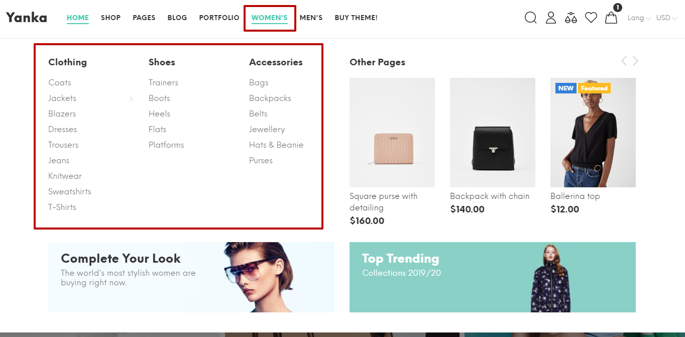The image size is (685, 337).
Task: Switch to the MEN'S menu
Action: pos(311,18)
